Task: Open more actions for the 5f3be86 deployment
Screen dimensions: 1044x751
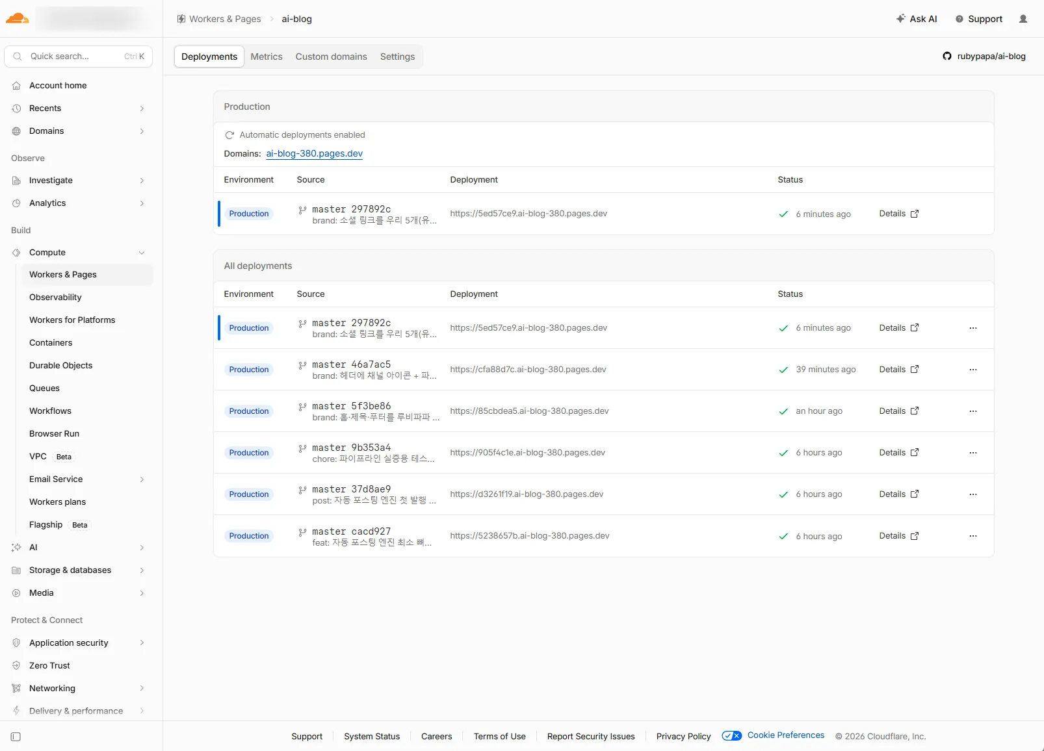Action: tap(973, 411)
